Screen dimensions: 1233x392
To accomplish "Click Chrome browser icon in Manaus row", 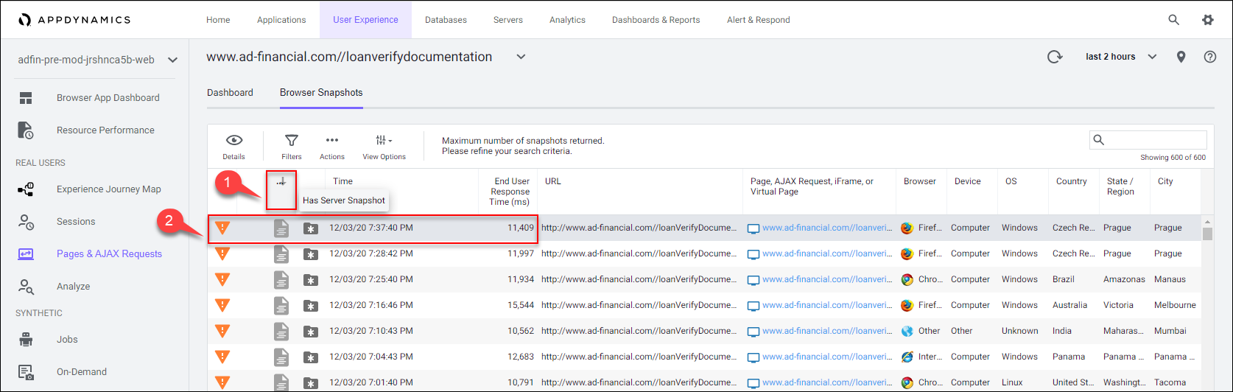I will 907,279.
